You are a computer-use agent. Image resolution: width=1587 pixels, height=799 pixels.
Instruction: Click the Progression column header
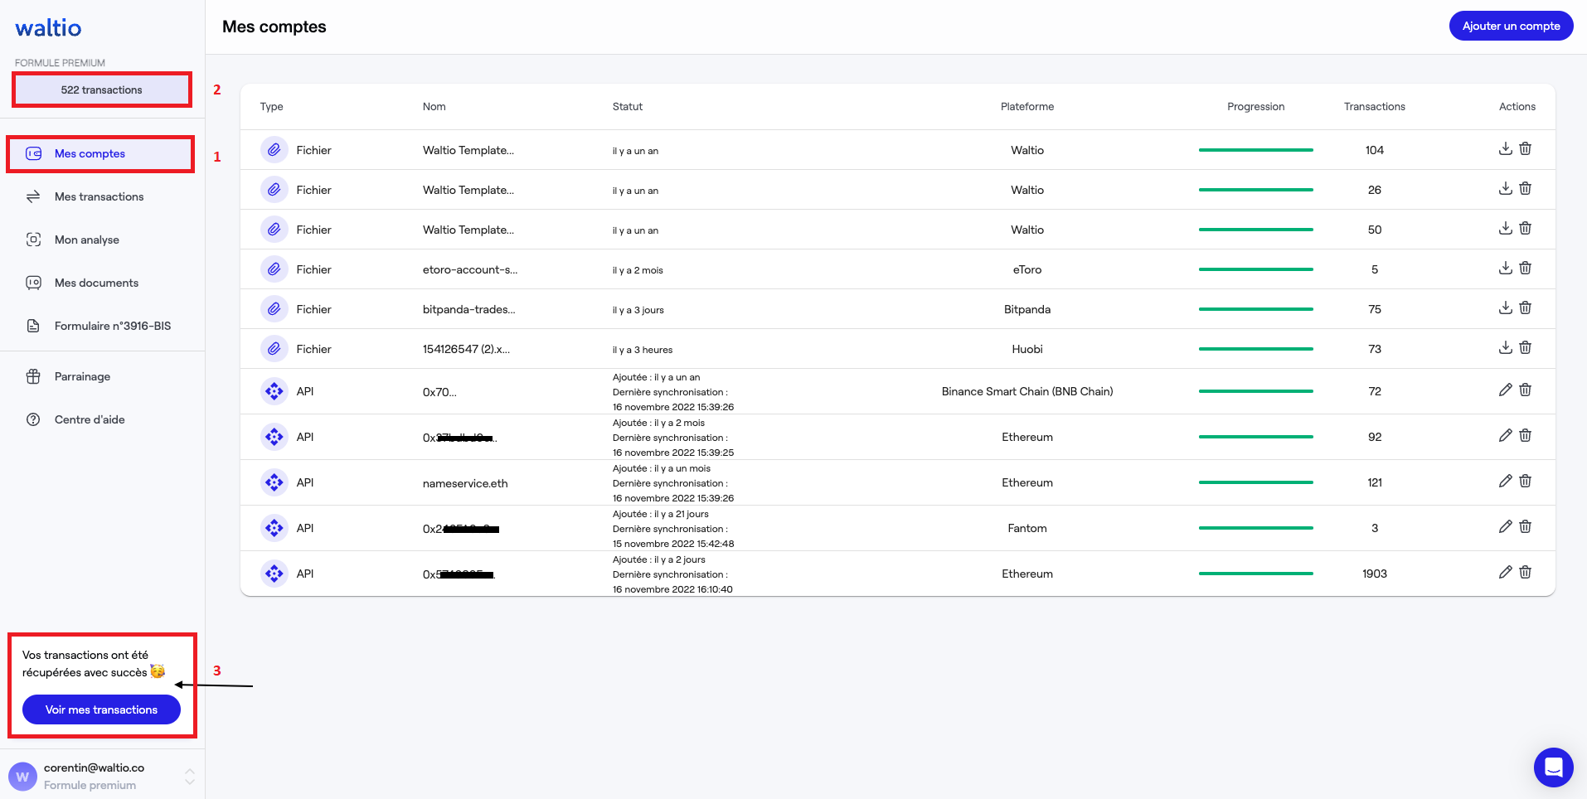pos(1255,107)
